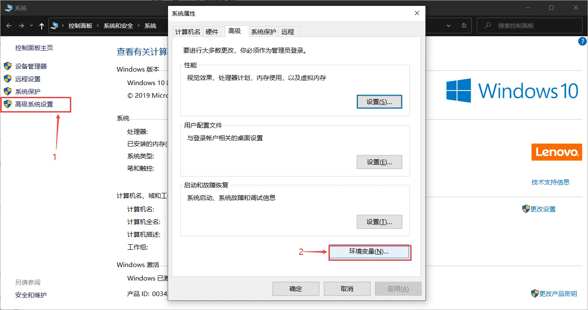Open 远程设置 link
This screenshot has width=588, height=310.
pyautogui.click(x=28, y=79)
